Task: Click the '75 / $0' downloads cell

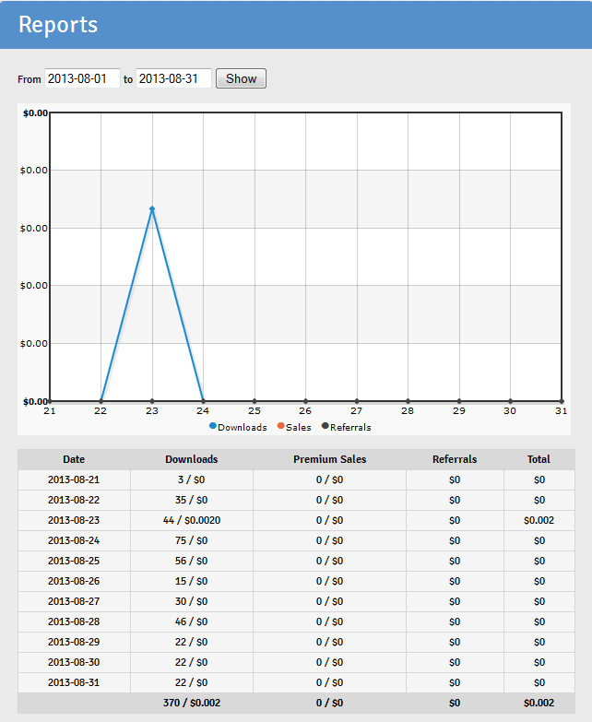Action: tap(192, 540)
